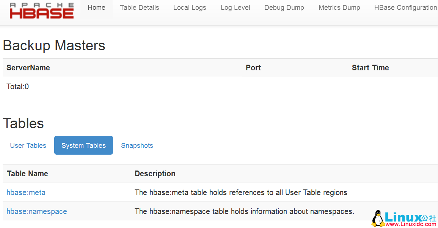Image resolution: width=438 pixels, height=228 pixels.
Task: Click the Port column header
Action: pyautogui.click(x=253, y=68)
